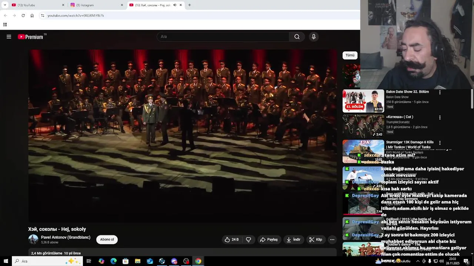Dislike the video with thumbs-down

click(248, 239)
